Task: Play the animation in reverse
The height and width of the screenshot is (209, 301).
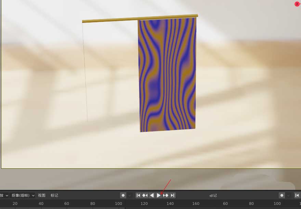Action: pos(152,195)
